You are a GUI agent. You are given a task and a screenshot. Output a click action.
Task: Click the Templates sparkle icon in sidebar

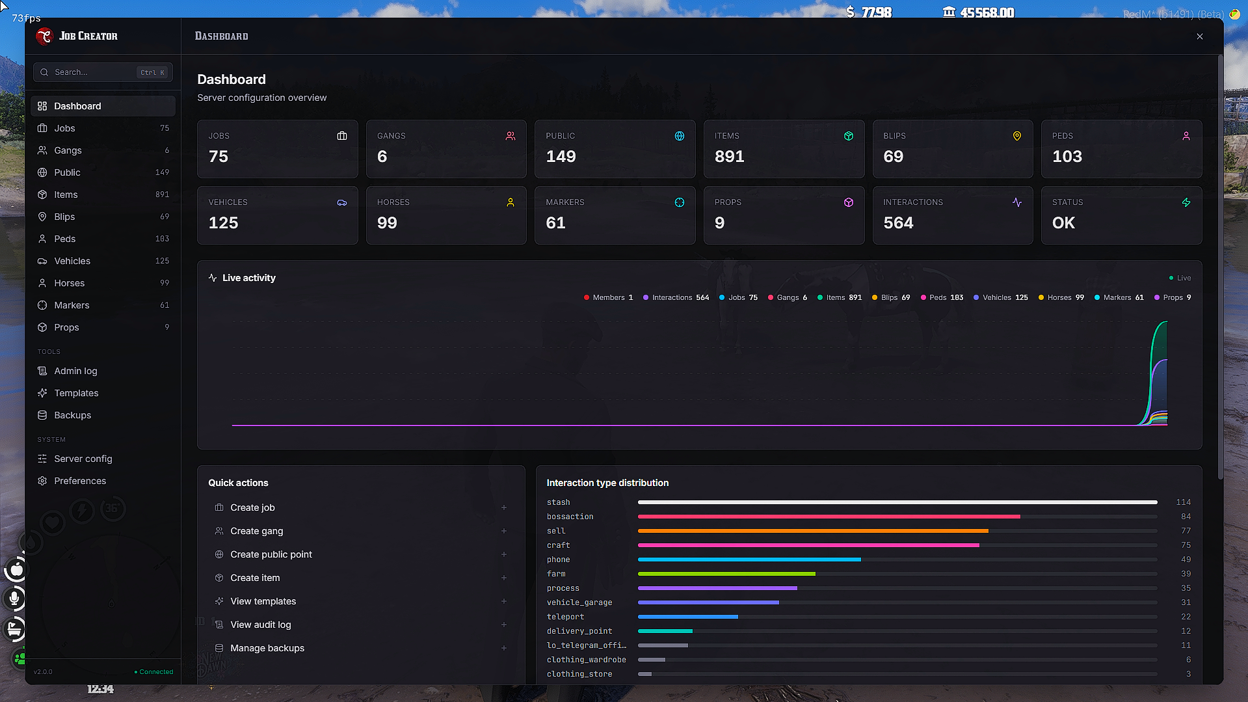coord(42,393)
